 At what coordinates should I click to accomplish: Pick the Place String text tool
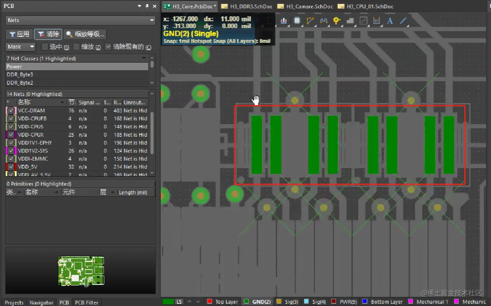(x=390, y=21)
